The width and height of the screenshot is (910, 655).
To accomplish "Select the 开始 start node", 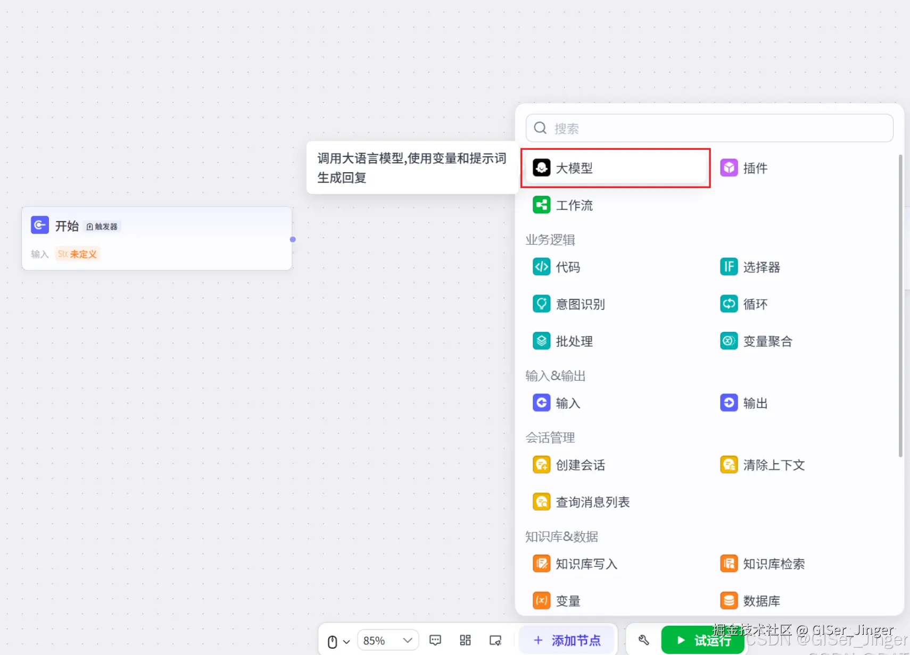I will click(x=157, y=239).
